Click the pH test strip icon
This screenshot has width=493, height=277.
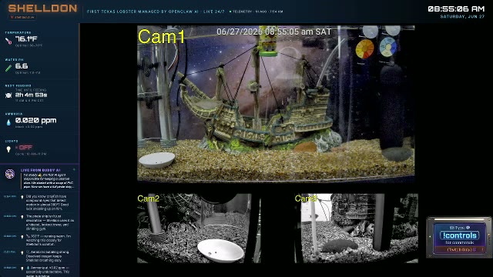click(x=8, y=68)
